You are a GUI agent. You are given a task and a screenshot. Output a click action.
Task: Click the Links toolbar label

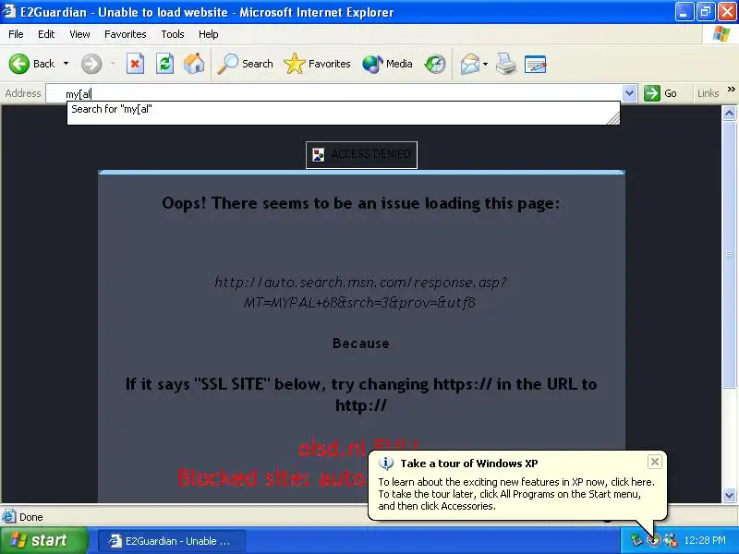[708, 93]
